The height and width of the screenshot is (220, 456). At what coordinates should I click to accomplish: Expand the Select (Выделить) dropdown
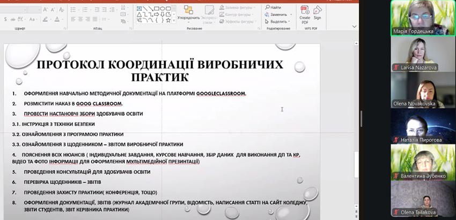click(290, 21)
